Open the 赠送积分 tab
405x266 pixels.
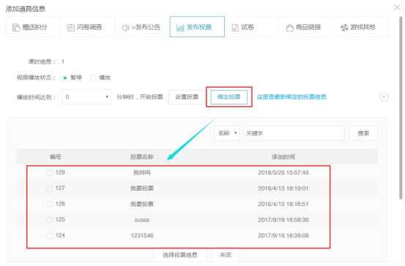33,27
